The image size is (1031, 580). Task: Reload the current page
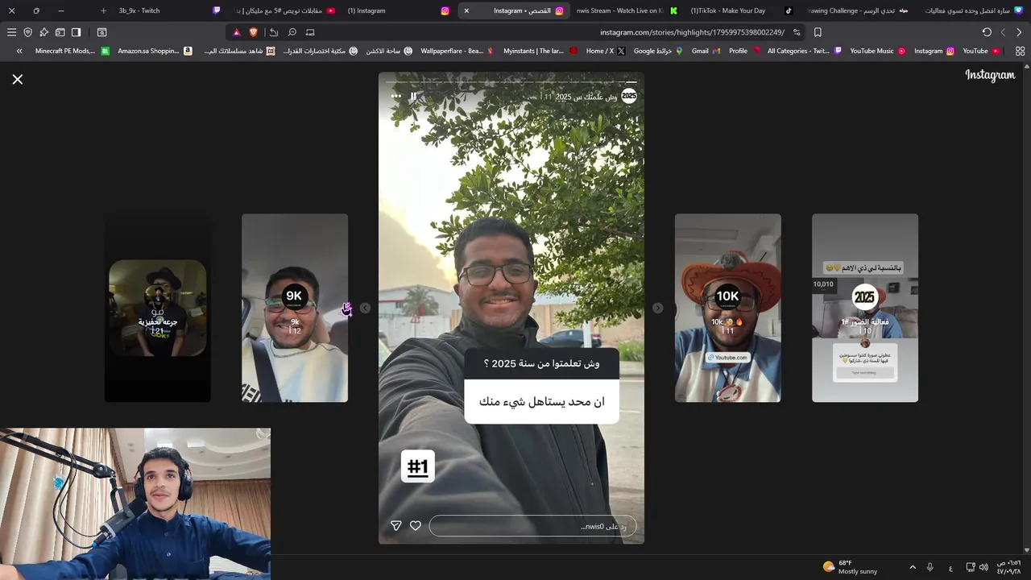987,32
